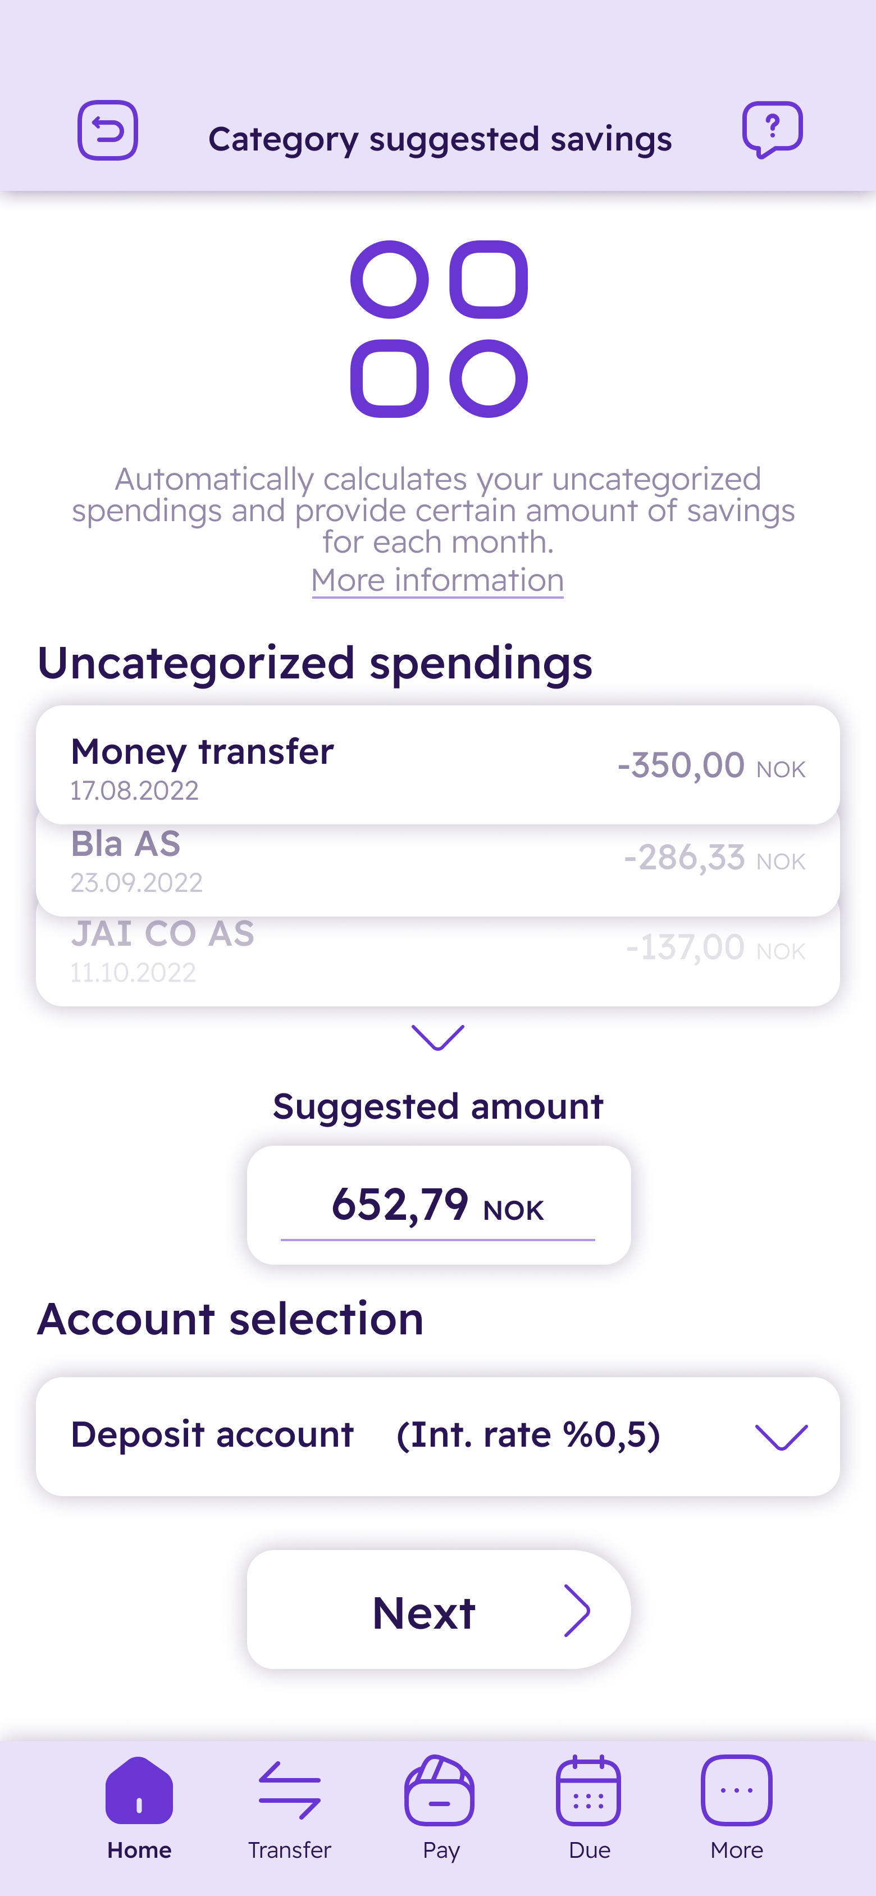This screenshot has height=1896, width=876.
Task: Tap the Next button
Action: [439, 1610]
